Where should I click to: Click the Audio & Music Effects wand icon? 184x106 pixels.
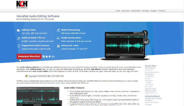[x=19, y=38]
